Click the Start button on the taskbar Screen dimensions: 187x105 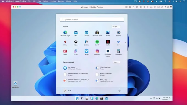point(77,98)
